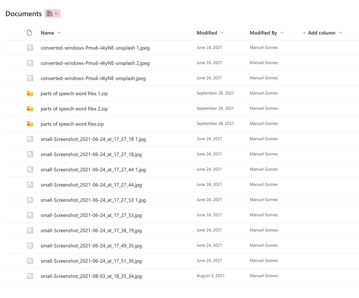Expand the Modified column dropdown arrow
Image resolution: width=359 pixels, height=298 pixels.
(x=222, y=33)
